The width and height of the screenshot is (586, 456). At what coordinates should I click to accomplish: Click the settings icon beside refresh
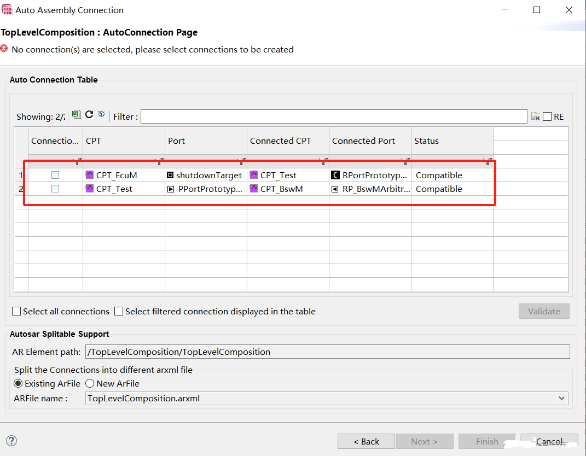[101, 115]
